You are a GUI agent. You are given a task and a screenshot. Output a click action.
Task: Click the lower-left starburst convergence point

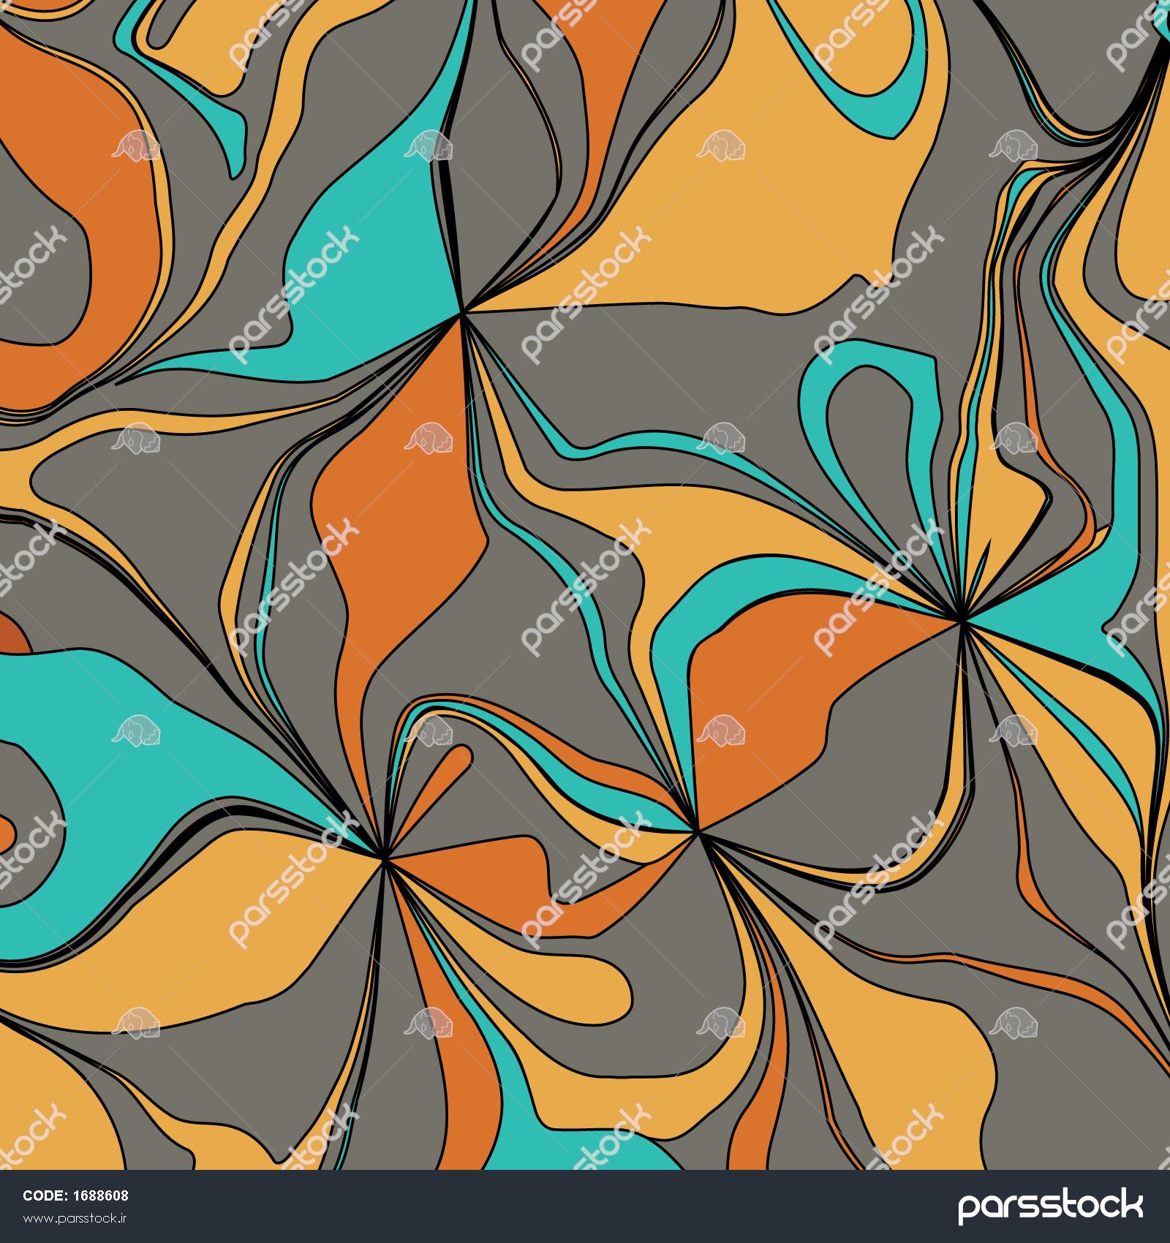click(x=382, y=857)
